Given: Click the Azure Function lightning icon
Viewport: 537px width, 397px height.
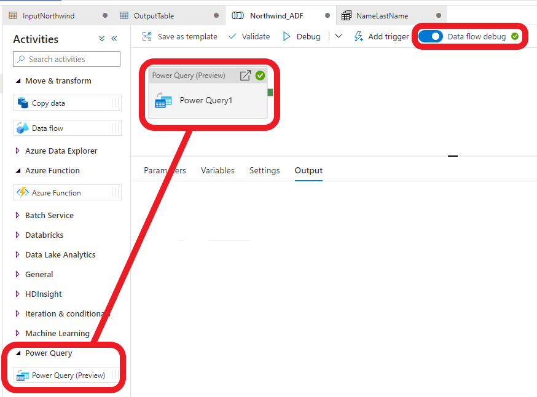Looking at the screenshot, I should 23,192.
